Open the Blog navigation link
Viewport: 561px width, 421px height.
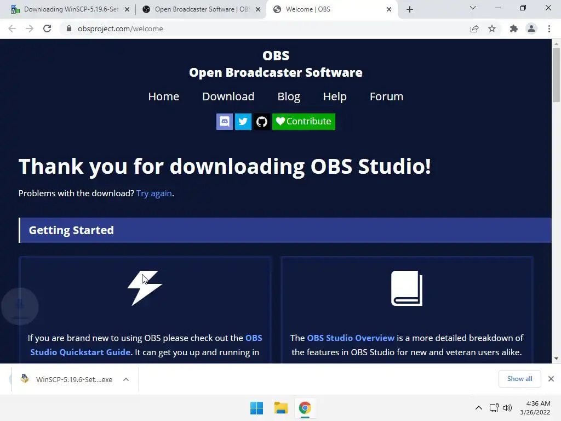[x=289, y=96]
